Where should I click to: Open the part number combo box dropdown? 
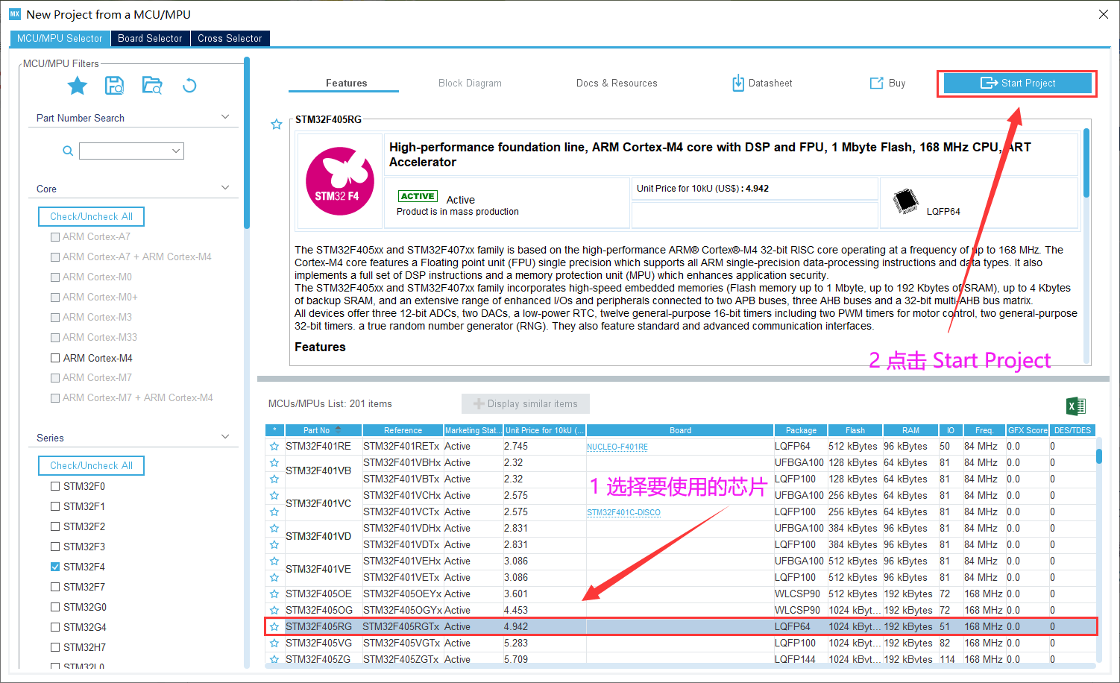176,151
